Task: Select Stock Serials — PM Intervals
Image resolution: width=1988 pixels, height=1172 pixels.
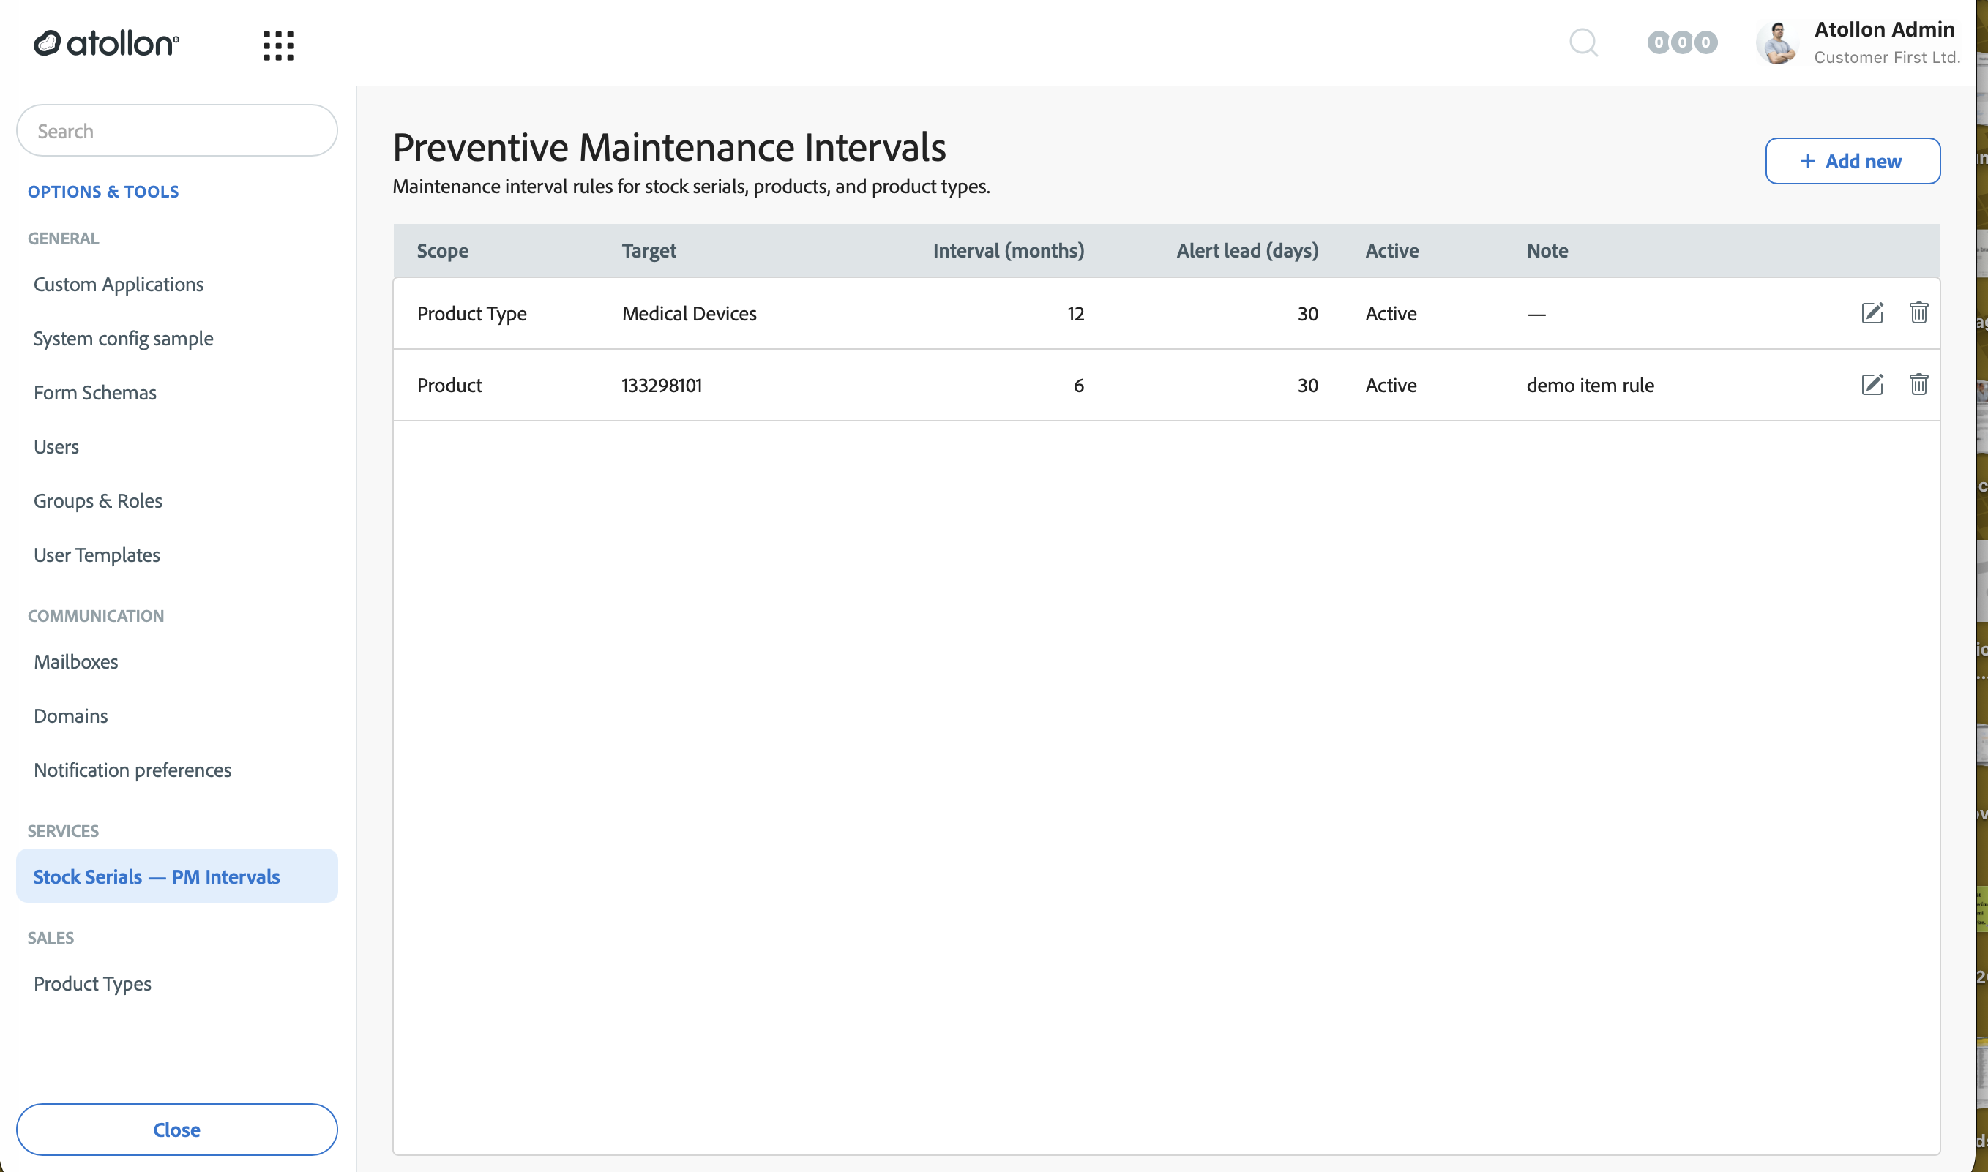Action: (x=177, y=876)
